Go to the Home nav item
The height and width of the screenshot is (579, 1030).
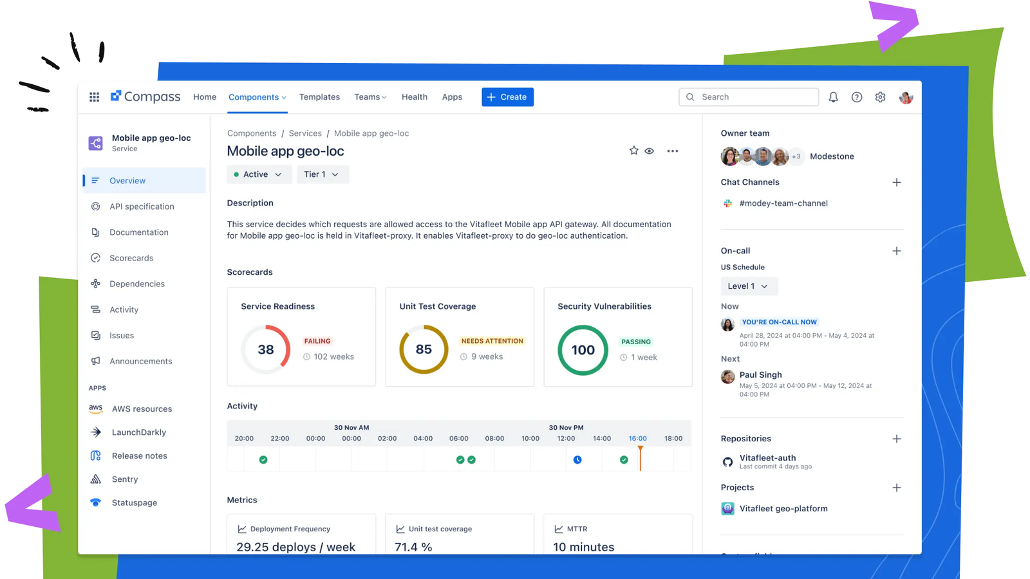click(x=205, y=97)
